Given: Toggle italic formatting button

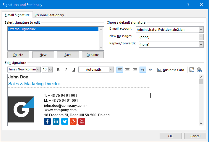Looking at the screenshot, I should pos(66,70).
